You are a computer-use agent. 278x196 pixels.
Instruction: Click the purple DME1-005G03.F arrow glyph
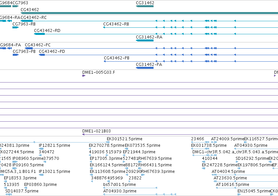(x=84, y=76)
